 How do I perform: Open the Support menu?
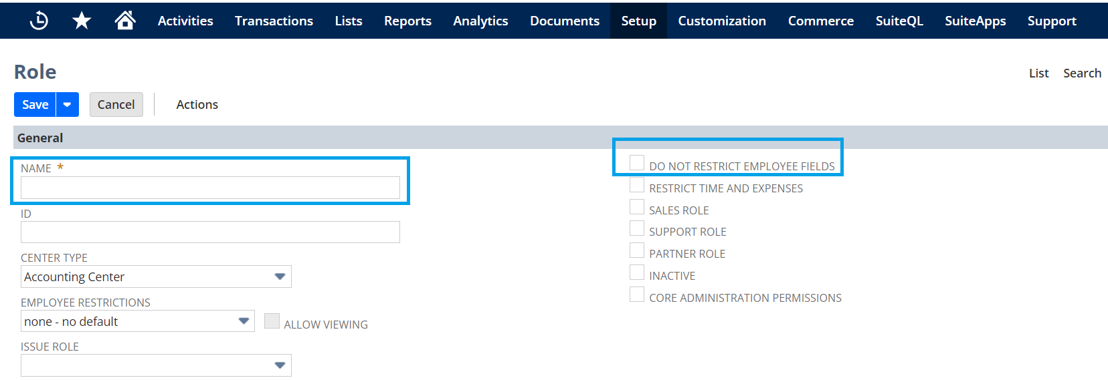[1052, 21]
